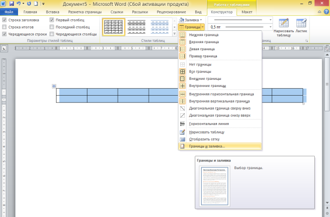Click the Границы button

tap(189, 27)
